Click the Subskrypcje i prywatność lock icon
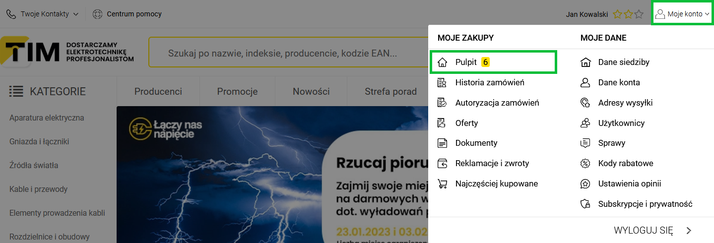 click(x=585, y=204)
